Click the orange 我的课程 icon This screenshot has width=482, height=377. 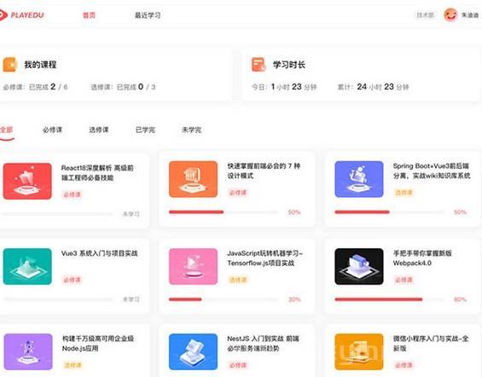click(9, 65)
